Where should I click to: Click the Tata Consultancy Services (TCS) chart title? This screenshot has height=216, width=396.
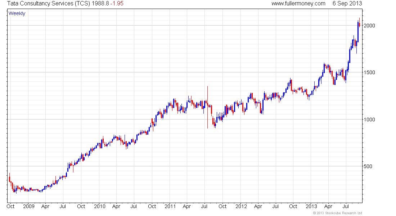(49, 4)
